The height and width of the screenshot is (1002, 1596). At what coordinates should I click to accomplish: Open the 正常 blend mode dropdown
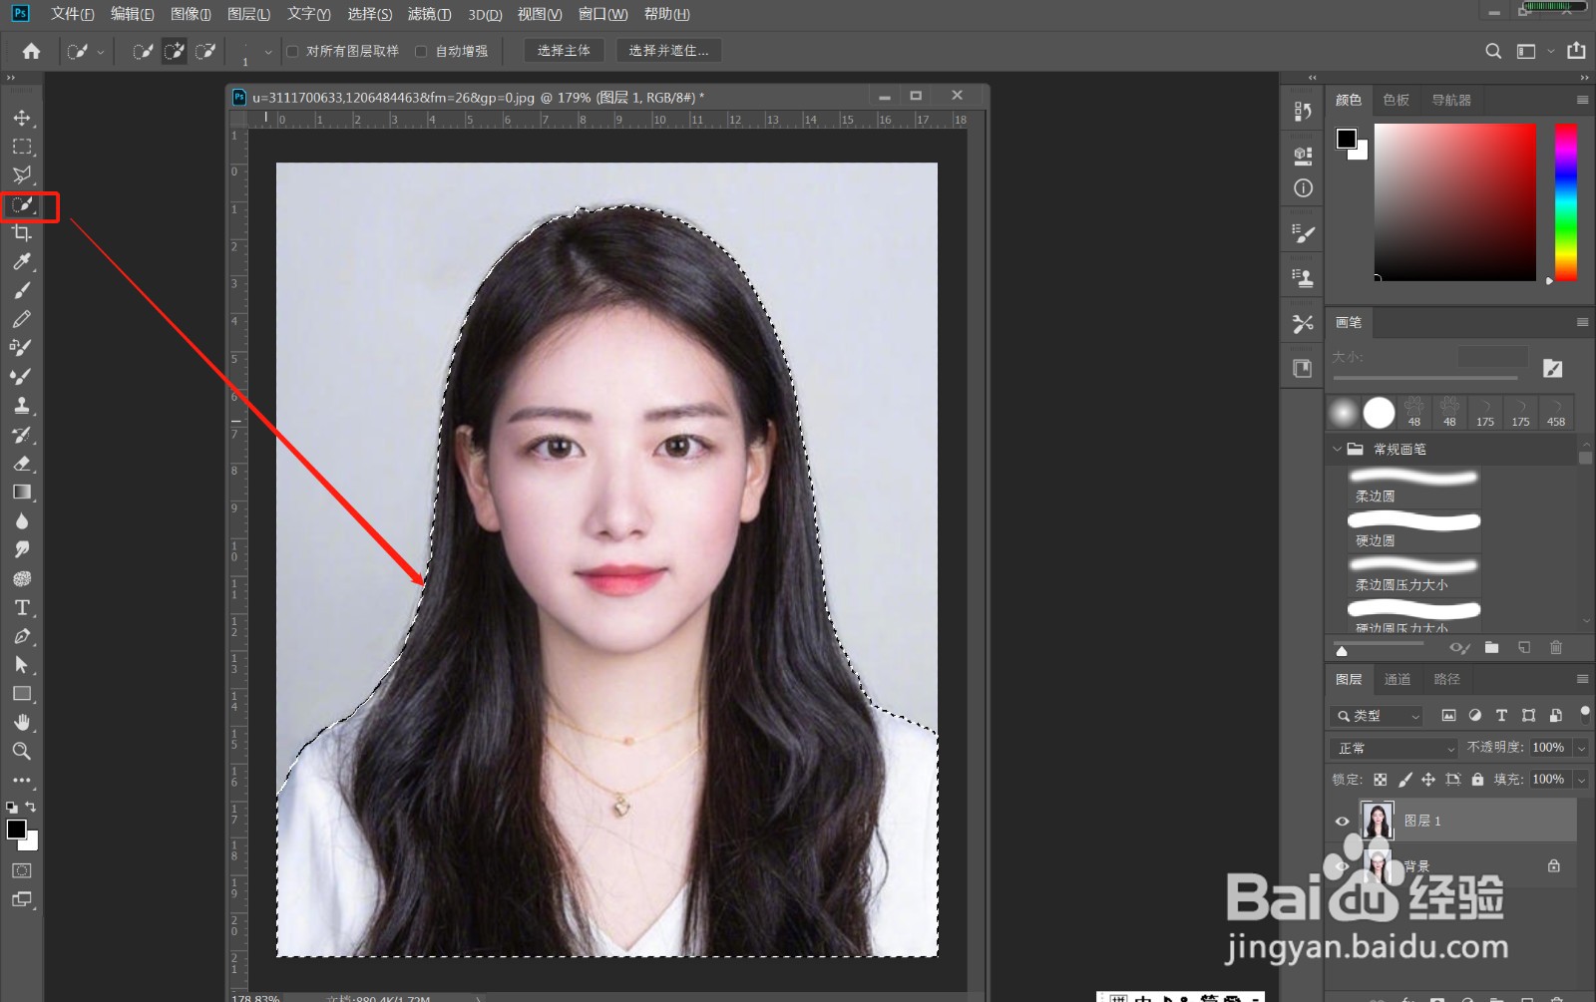1394,748
